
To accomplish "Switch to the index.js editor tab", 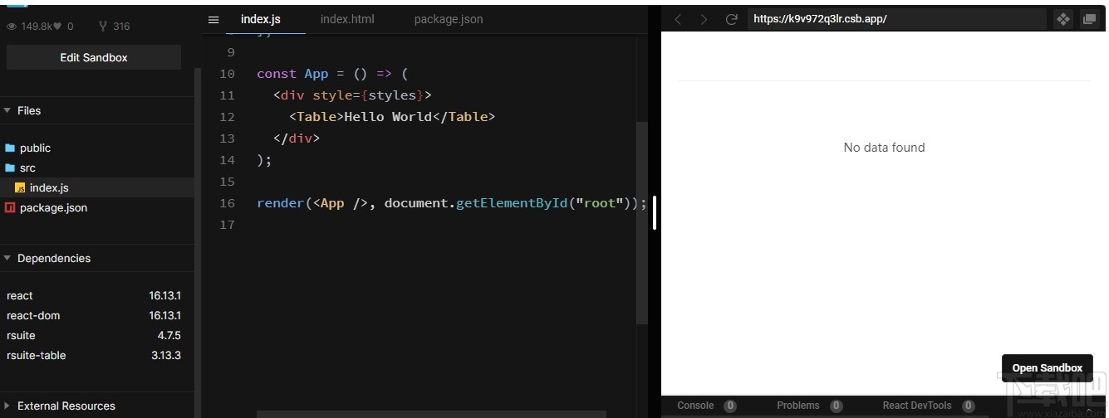I will point(260,19).
